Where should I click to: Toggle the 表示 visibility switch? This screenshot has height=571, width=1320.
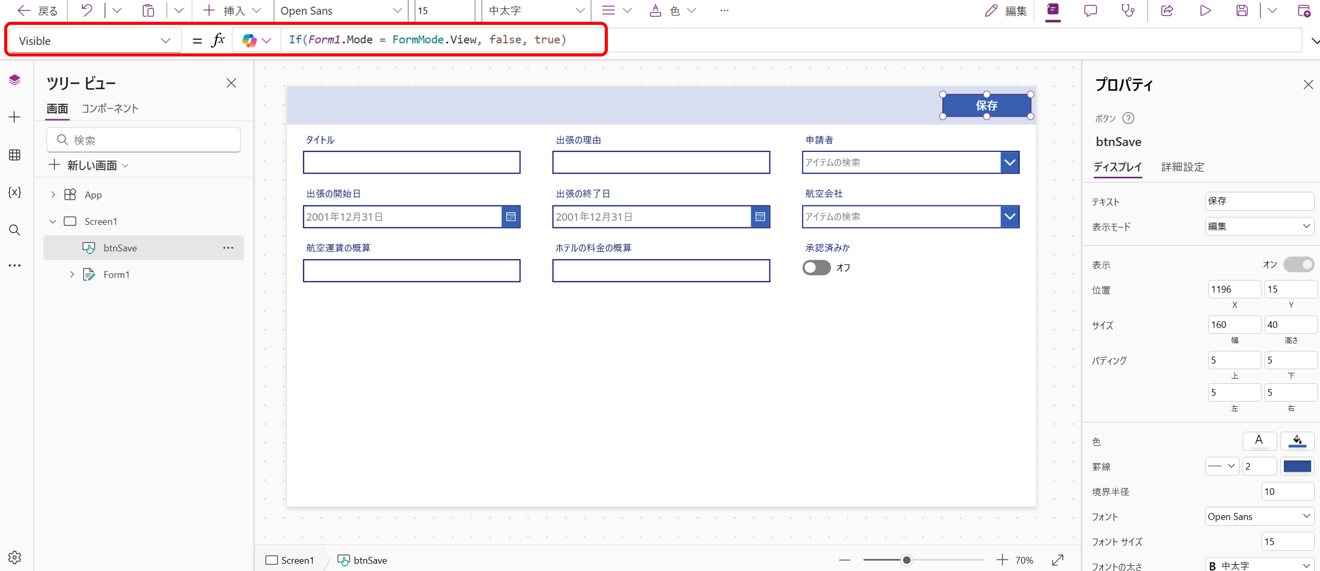coord(1298,264)
